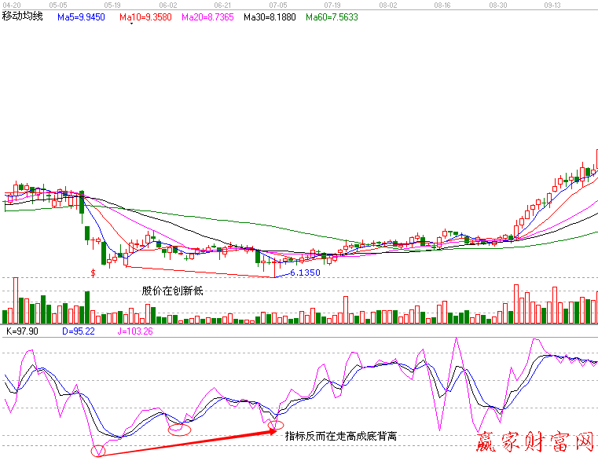Click the red divergence arrow on KDJ
598x461 pixels.
tap(189, 440)
